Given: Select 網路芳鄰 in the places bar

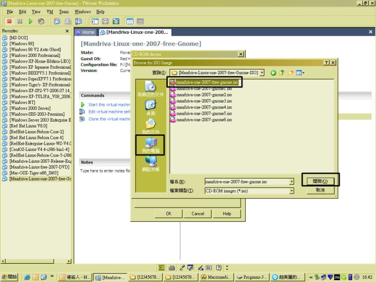Looking at the screenshot, I should tap(150, 164).
